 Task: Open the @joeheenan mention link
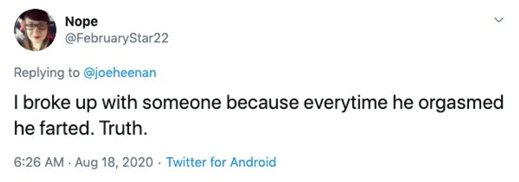tap(120, 73)
